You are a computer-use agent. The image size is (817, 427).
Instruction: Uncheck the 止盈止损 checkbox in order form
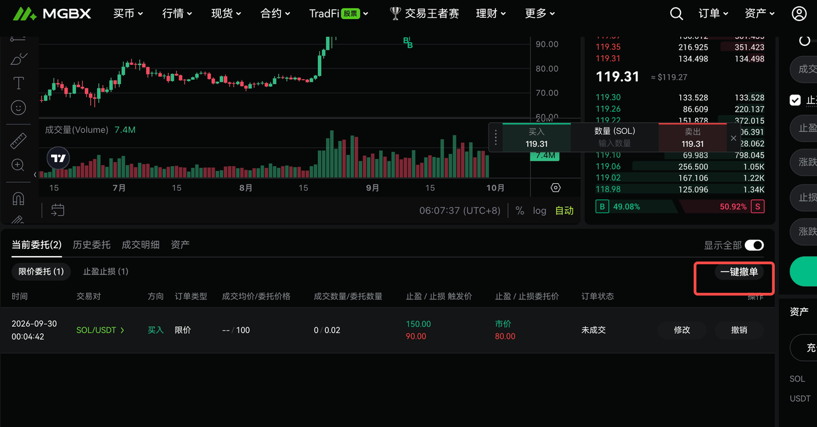(x=795, y=100)
